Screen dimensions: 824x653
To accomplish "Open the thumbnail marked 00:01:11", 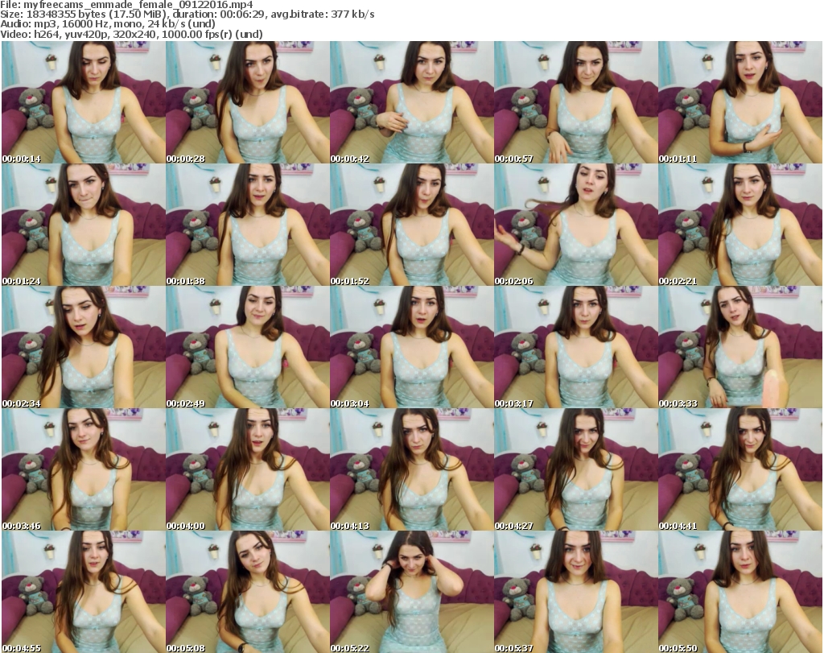I will [x=739, y=102].
